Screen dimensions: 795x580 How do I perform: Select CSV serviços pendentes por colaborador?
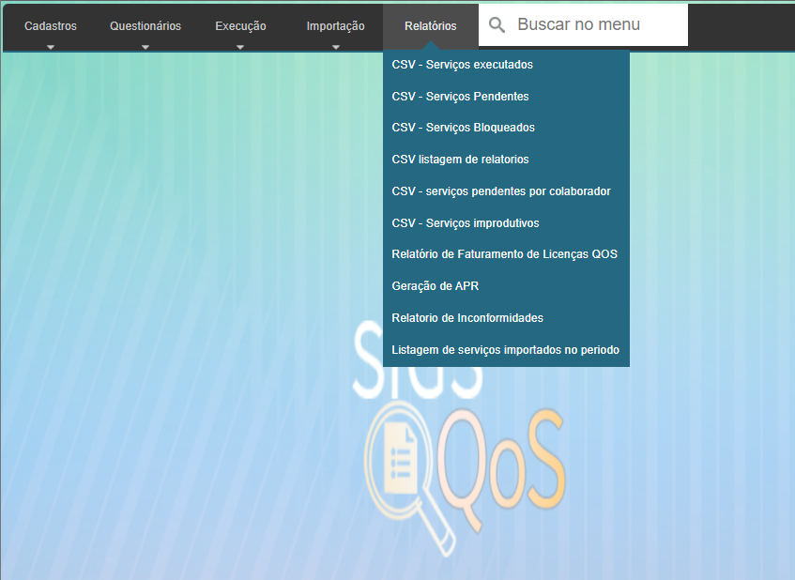[x=501, y=191]
